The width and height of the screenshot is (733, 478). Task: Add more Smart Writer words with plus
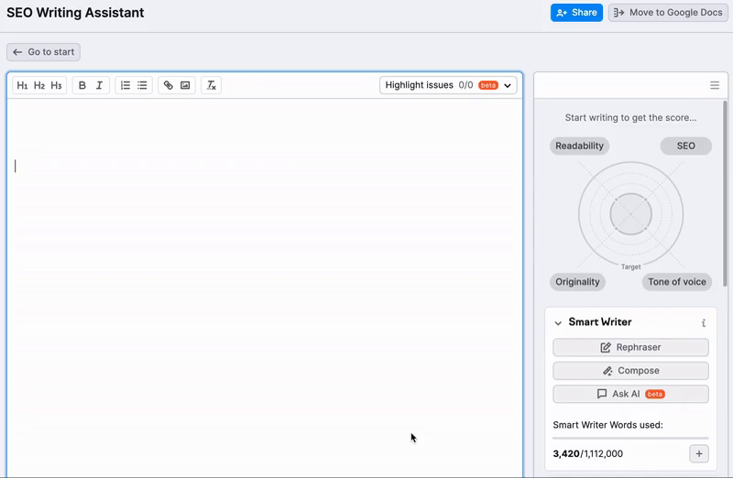[698, 453]
